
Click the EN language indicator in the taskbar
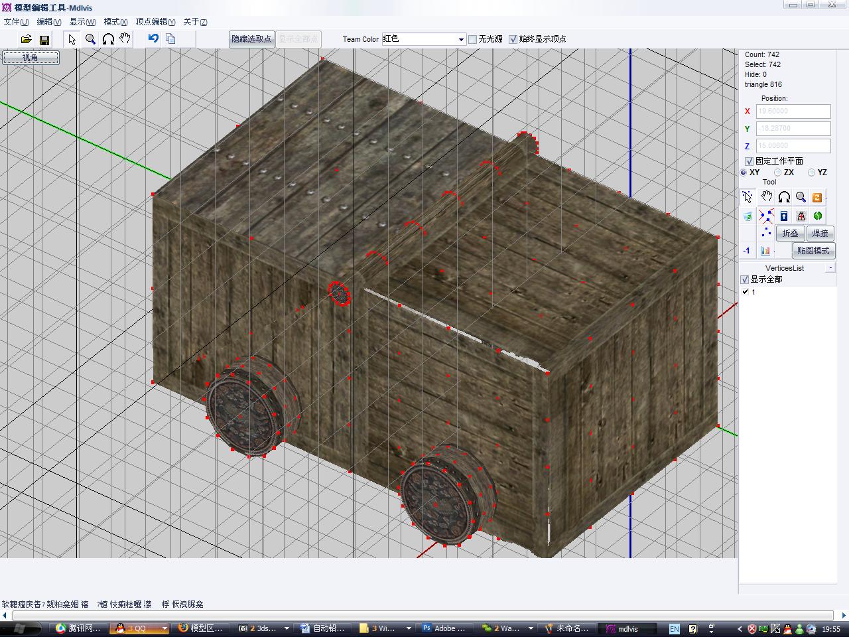point(674,628)
